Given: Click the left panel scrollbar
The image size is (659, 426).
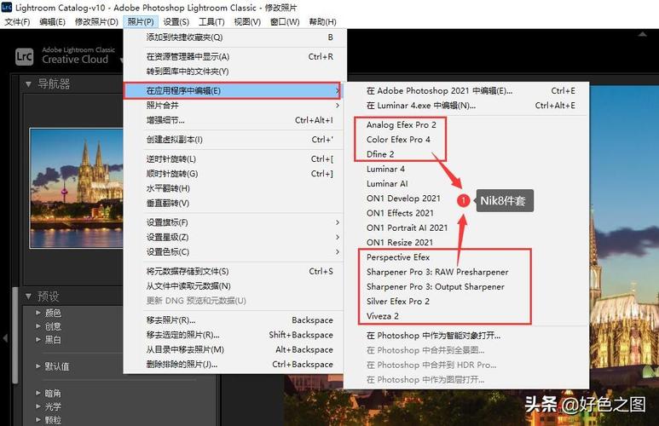Looking at the screenshot, I should click(15, 335).
